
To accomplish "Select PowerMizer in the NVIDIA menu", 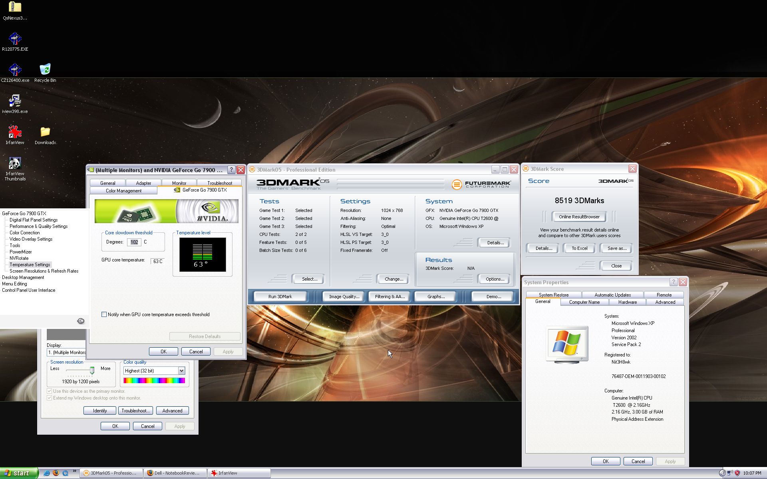I will click(x=20, y=252).
